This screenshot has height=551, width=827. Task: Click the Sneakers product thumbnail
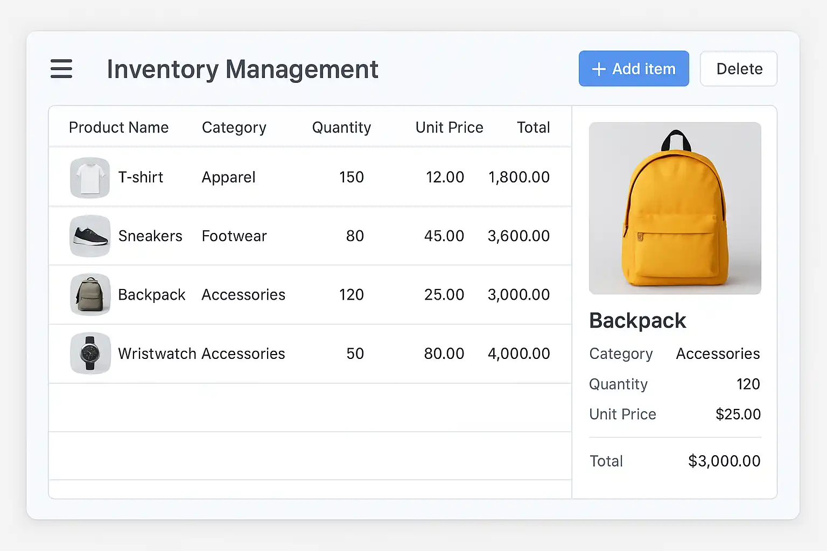(90, 236)
